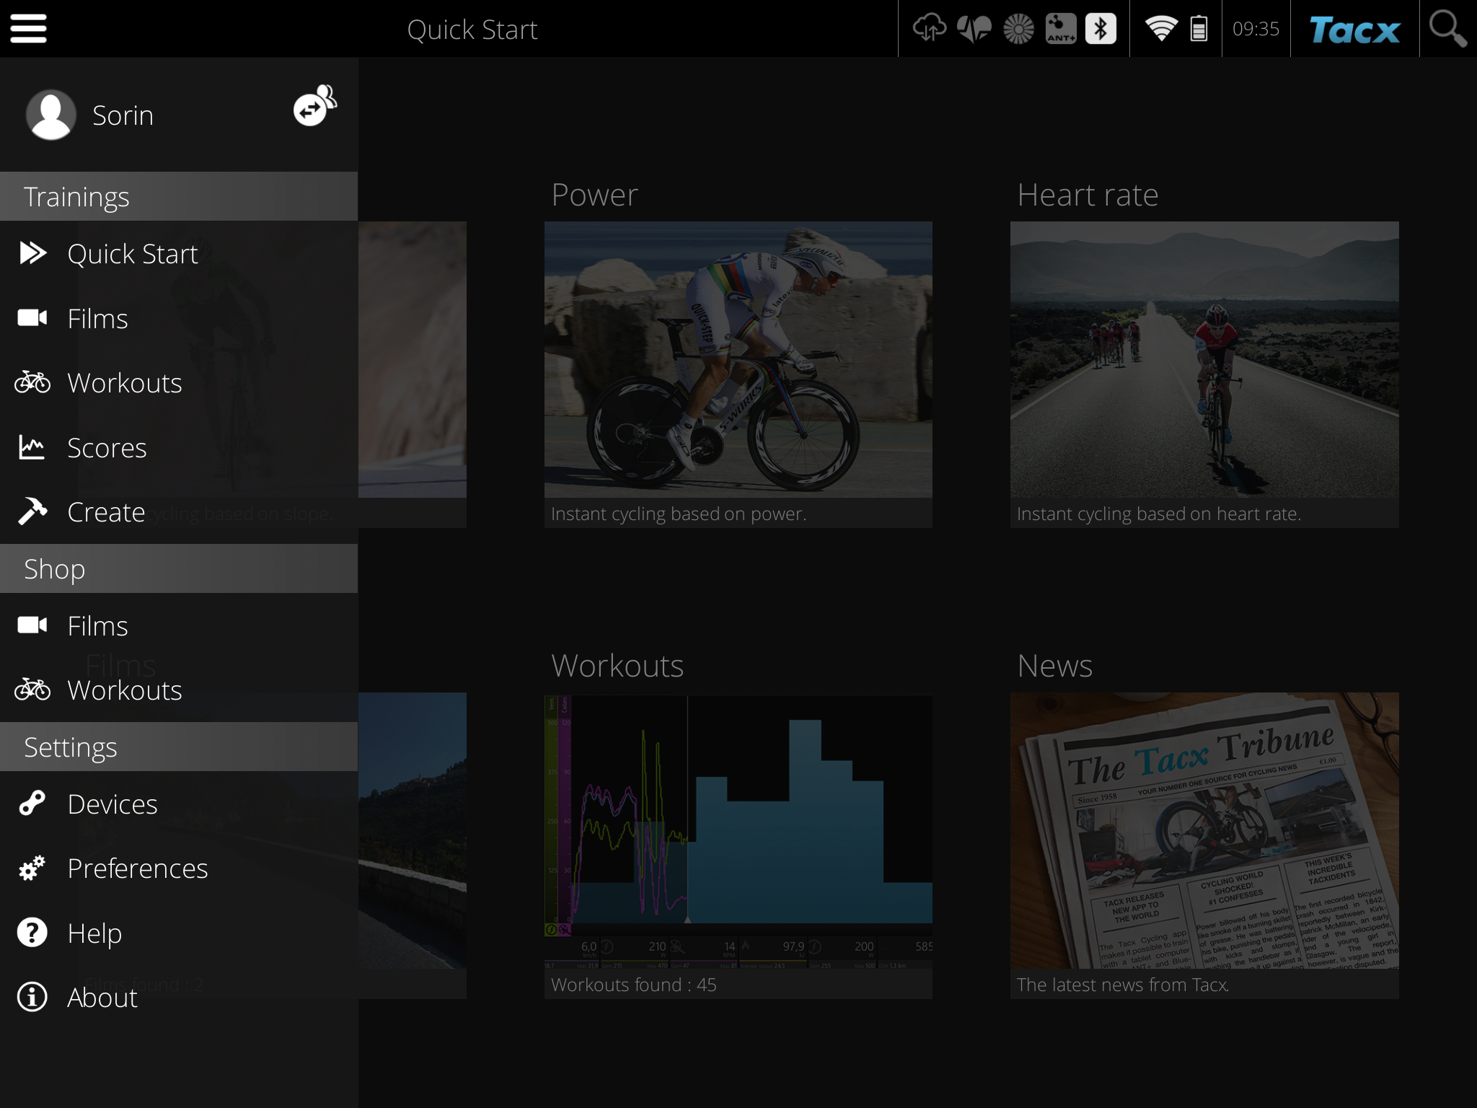Tap the Shop Films camera icon
This screenshot has height=1108, width=1477.
(32, 625)
